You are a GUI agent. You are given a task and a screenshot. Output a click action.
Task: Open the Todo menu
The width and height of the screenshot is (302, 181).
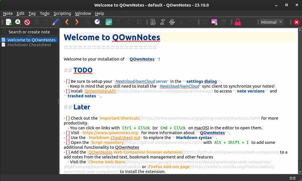tap(45, 13)
